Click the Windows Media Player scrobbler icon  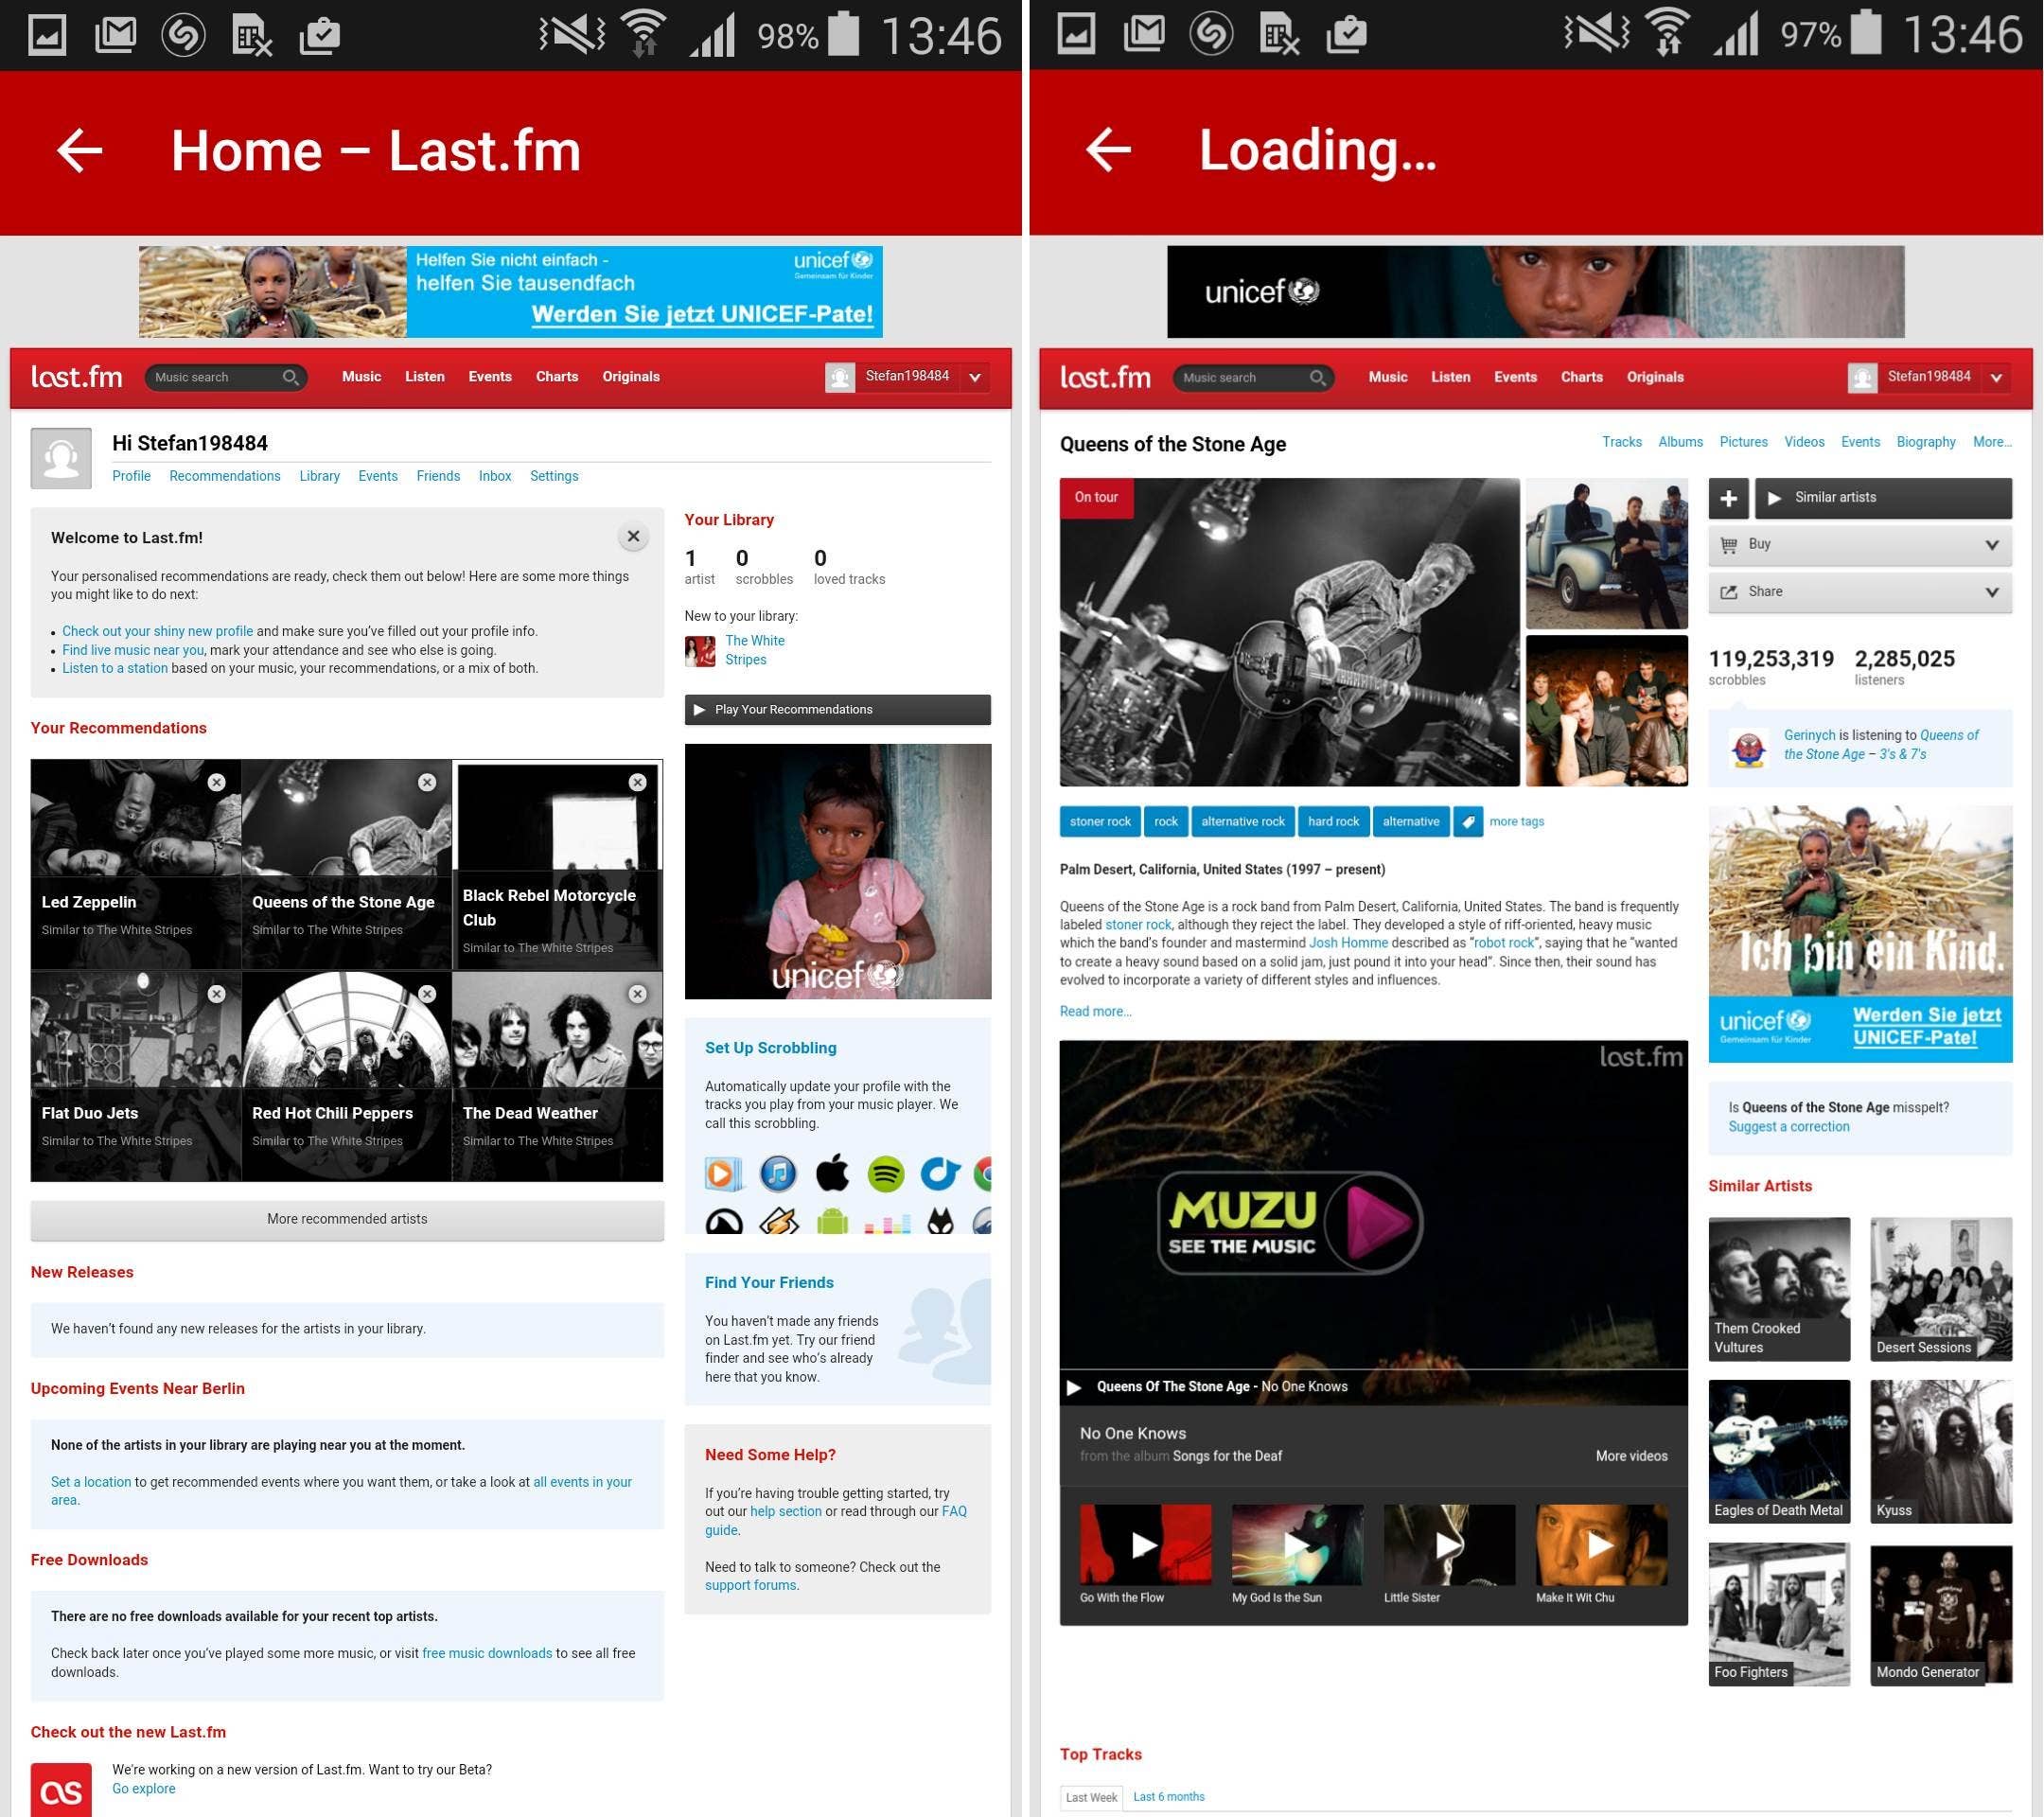point(722,1173)
